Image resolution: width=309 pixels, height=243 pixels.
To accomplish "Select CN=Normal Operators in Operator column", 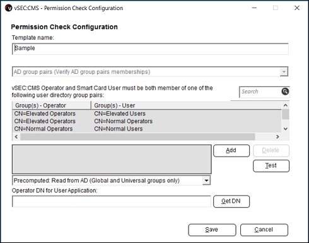I will tap(44, 129).
